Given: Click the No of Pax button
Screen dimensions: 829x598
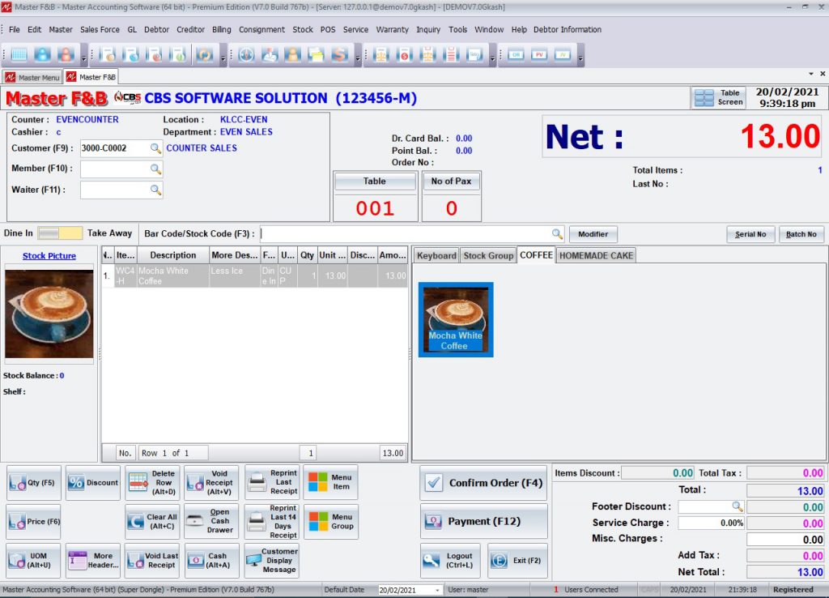Looking at the screenshot, I should click(451, 182).
